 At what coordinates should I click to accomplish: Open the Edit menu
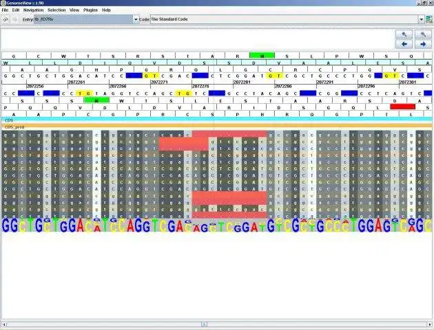[x=16, y=10]
